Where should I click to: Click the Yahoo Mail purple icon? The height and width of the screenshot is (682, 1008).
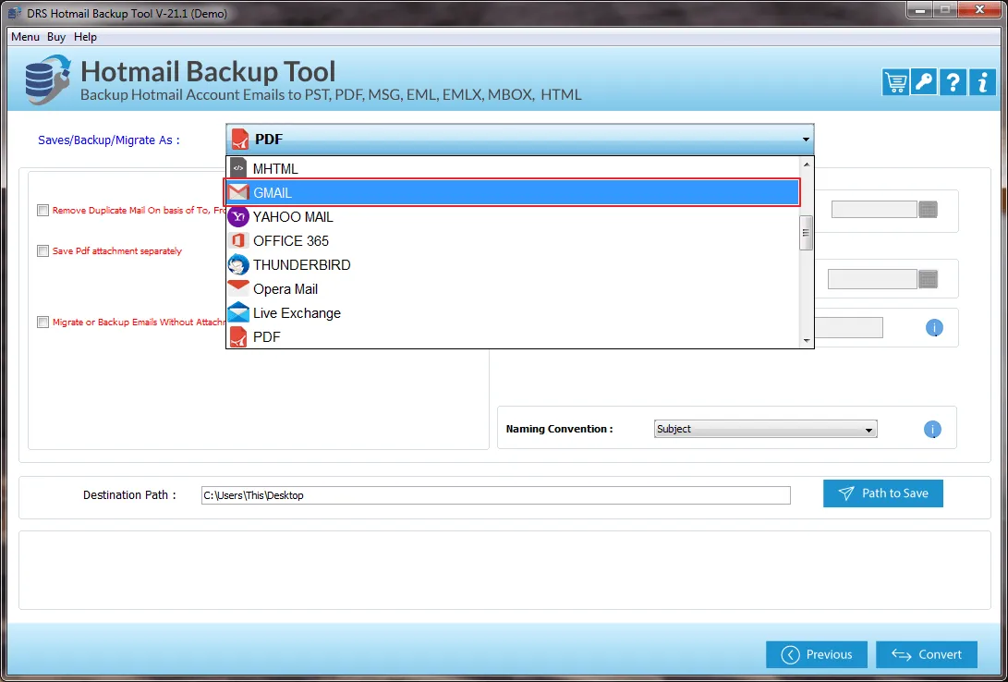click(238, 216)
